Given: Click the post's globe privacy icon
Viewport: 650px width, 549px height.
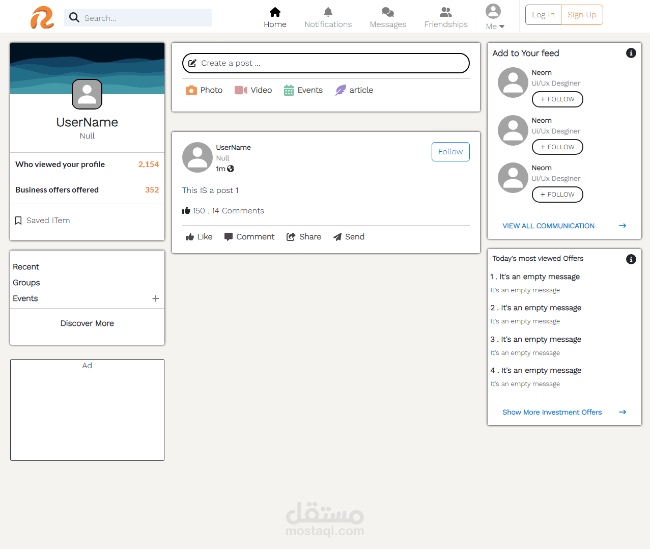Looking at the screenshot, I should click(232, 169).
